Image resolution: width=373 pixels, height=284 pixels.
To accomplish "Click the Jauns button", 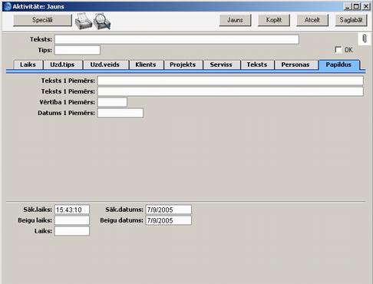I will (x=235, y=20).
